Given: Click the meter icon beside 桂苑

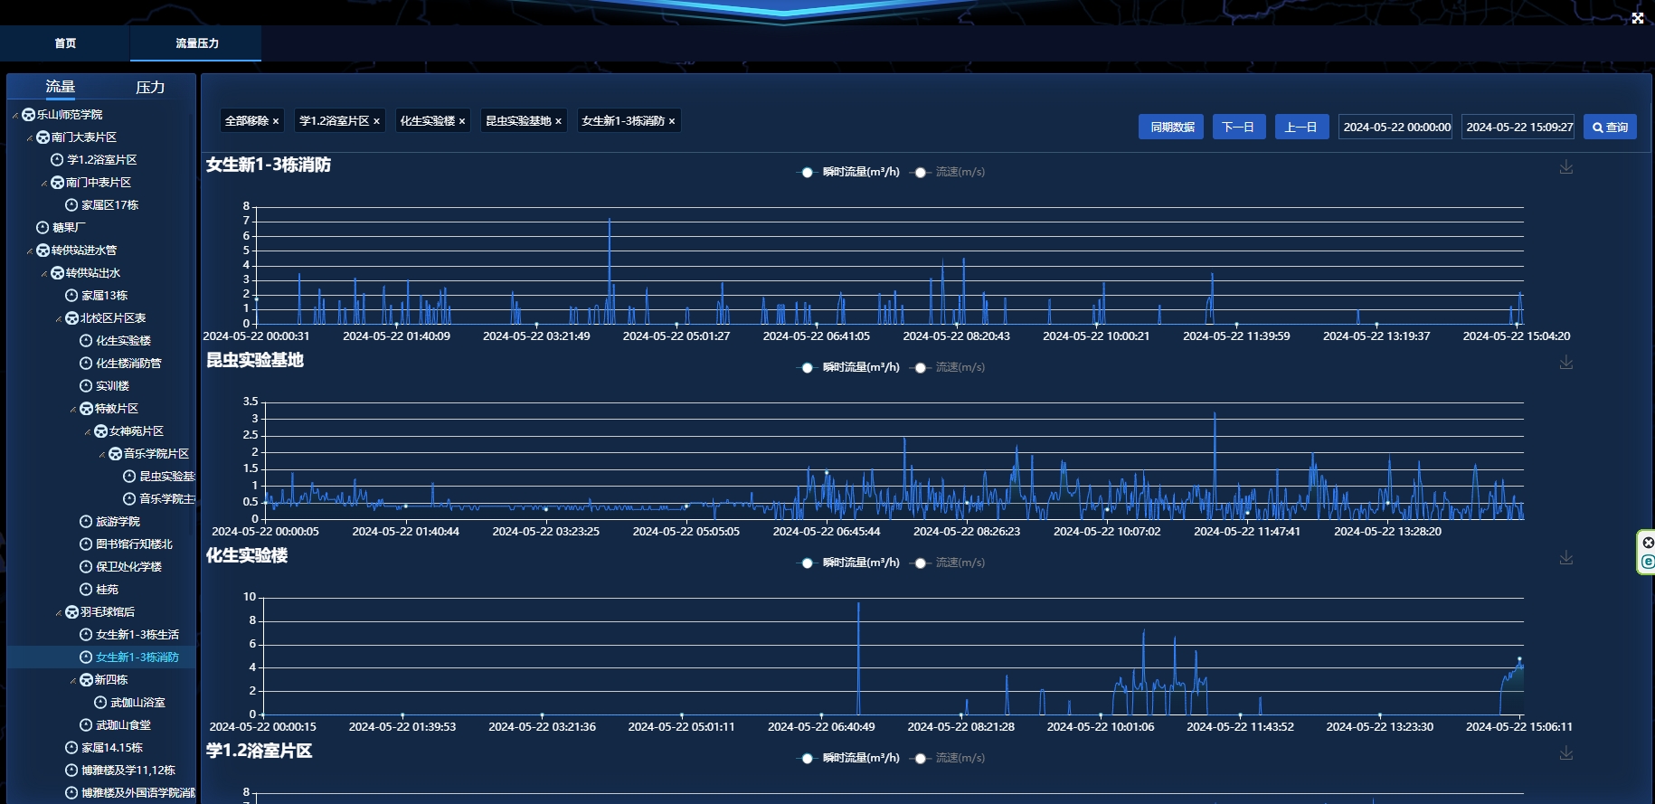Looking at the screenshot, I should point(86,590).
